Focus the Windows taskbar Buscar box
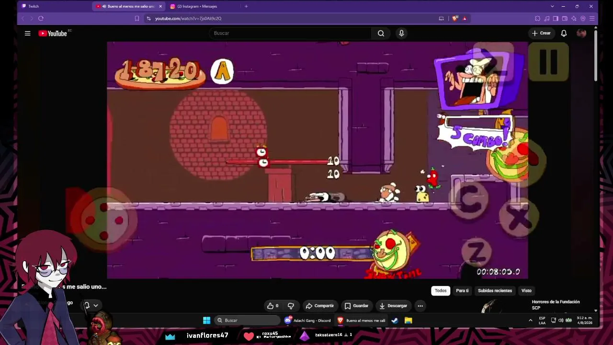 (248, 320)
